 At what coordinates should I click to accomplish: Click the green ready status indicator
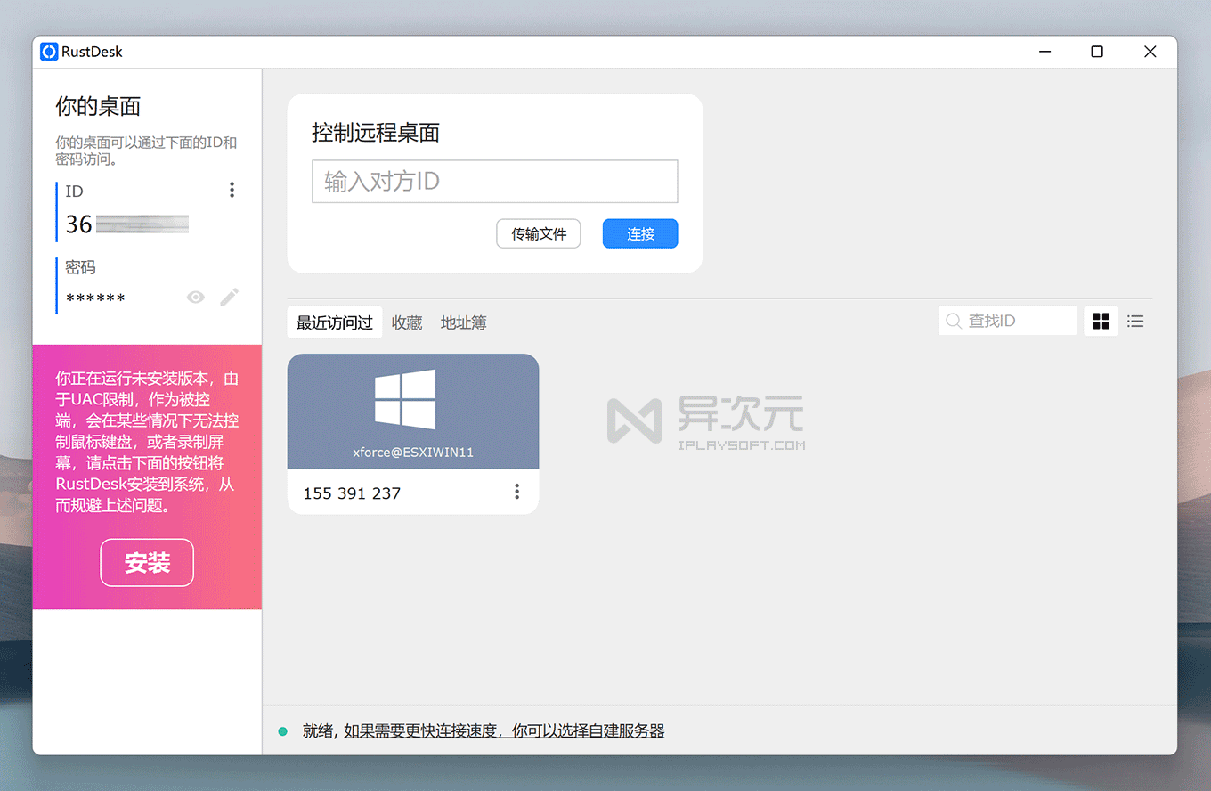pyautogui.click(x=282, y=730)
